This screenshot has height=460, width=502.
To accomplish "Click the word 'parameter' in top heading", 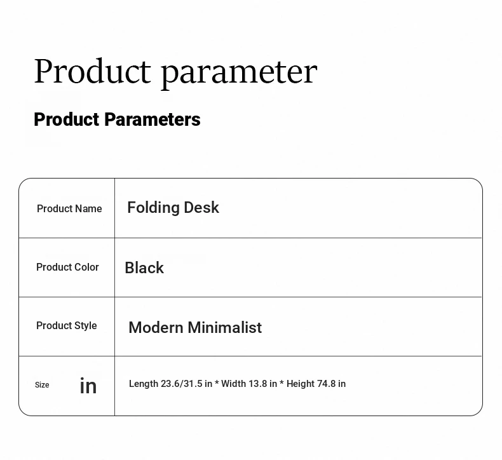I will coord(239,74).
